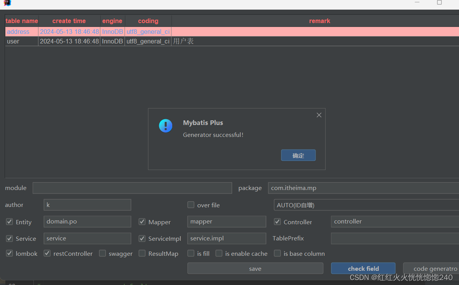The height and width of the screenshot is (285, 459).
Task: Focus the module input field
Action: tap(132, 188)
